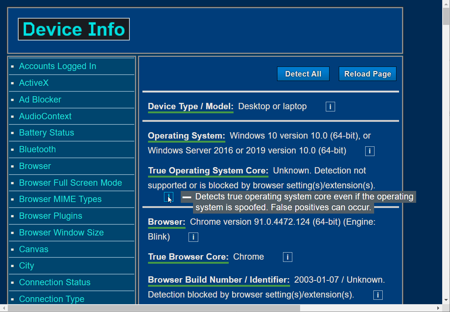This screenshot has width=450, height=312.
Task: Open Connection Type link
Action: 52,299
